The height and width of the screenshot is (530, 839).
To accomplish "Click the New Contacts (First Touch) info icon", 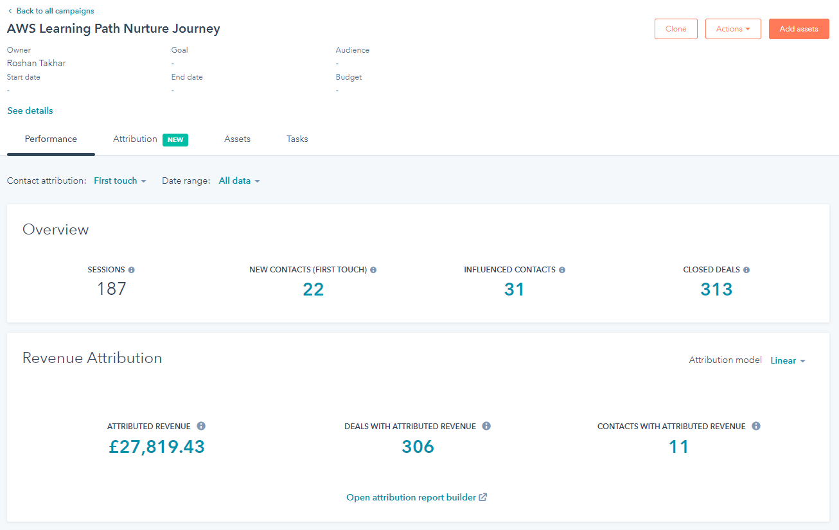I will 373,270.
